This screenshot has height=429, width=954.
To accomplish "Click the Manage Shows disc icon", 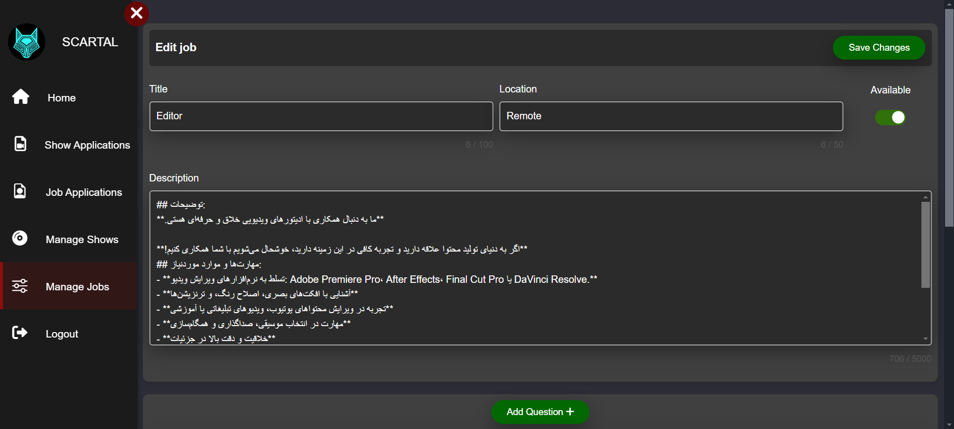I will click(20, 238).
